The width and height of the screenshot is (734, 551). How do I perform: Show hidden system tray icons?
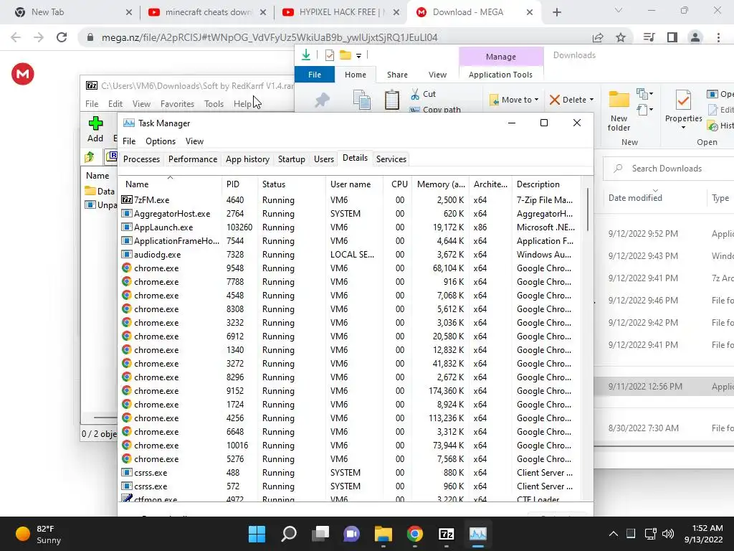tap(614, 534)
